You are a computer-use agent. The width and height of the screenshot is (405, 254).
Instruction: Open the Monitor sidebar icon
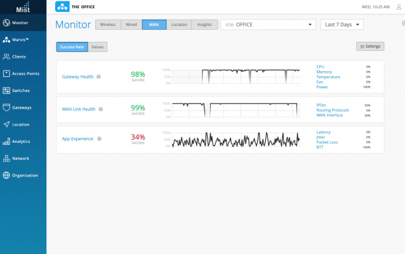tap(6, 23)
